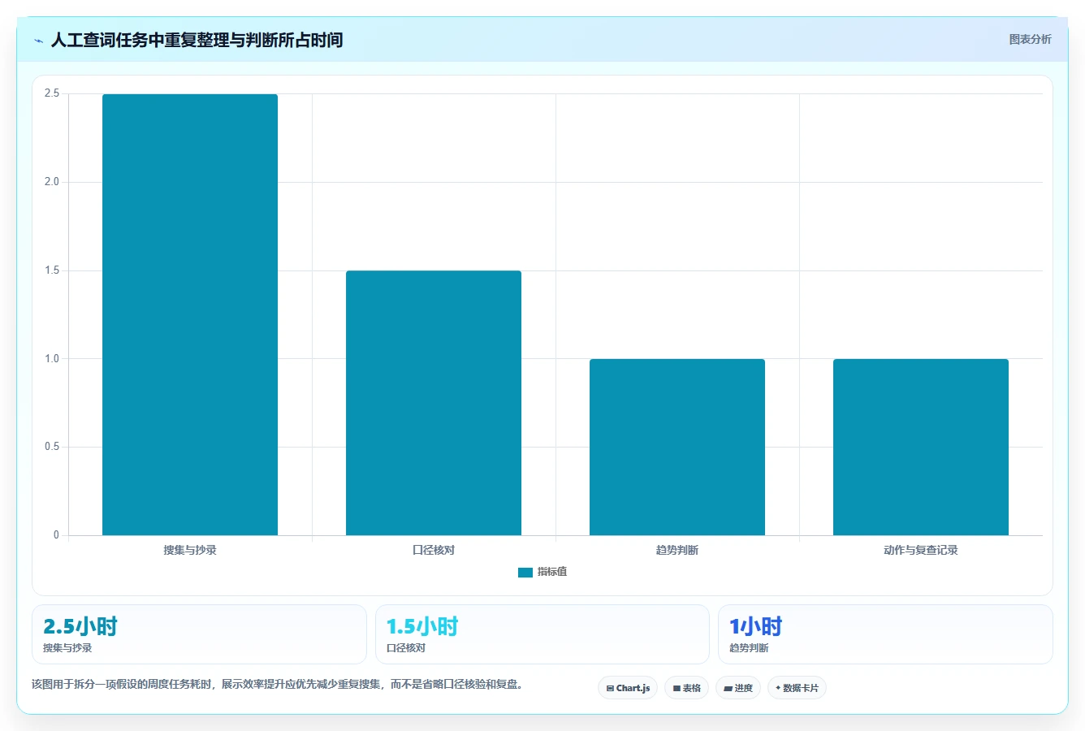Click the Chart.js tag
This screenshot has height=731, width=1085.
pyautogui.click(x=628, y=688)
